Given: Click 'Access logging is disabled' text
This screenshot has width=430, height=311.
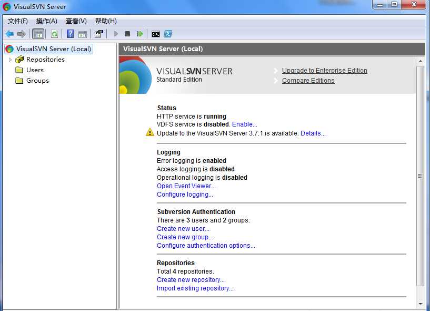Looking at the screenshot, I should 196,169.
